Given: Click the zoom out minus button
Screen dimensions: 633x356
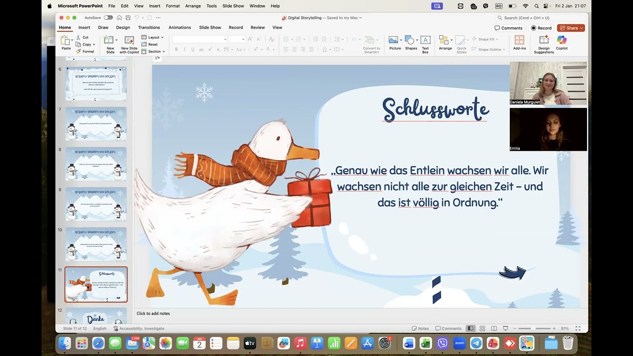Looking at the screenshot, I should click(x=515, y=328).
